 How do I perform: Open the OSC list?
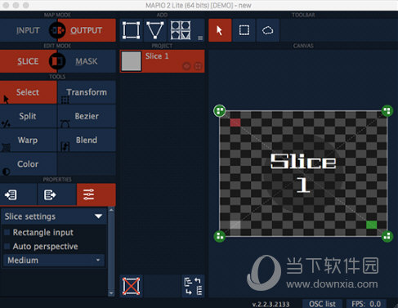click(x=322, y=304)
